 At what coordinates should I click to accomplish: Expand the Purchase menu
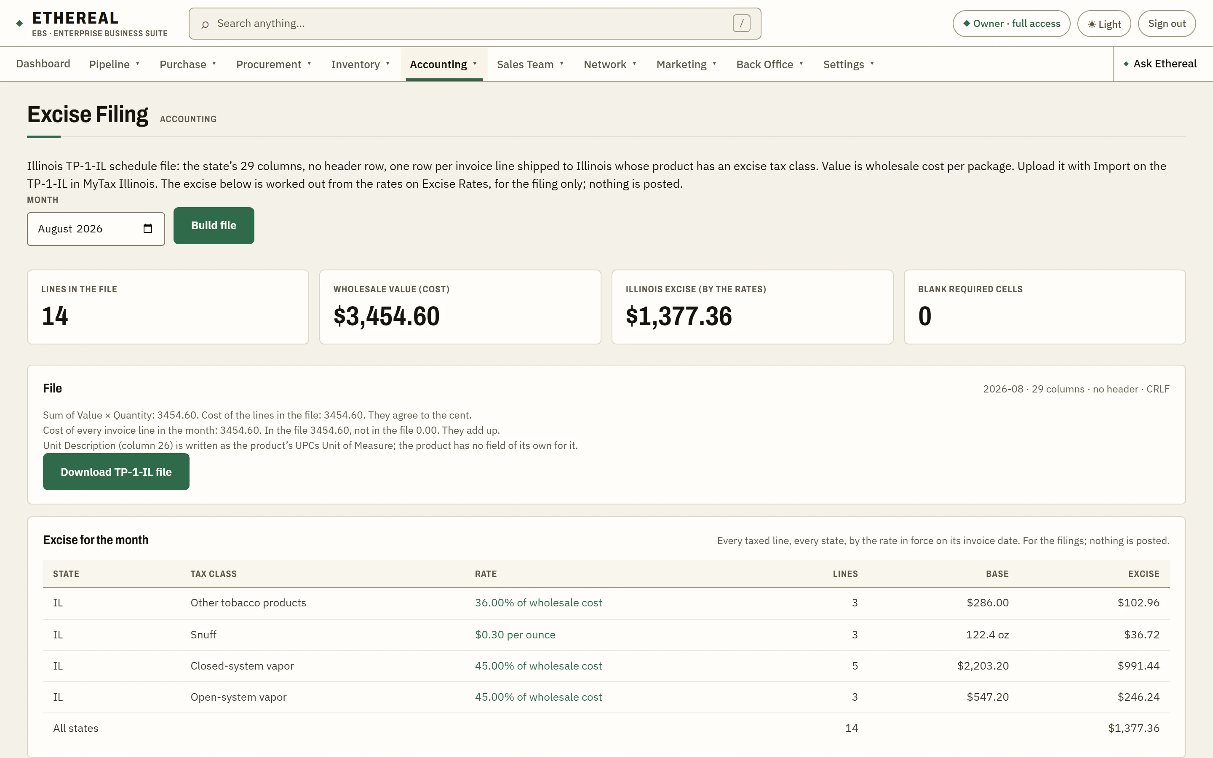(x=188, y=64)
